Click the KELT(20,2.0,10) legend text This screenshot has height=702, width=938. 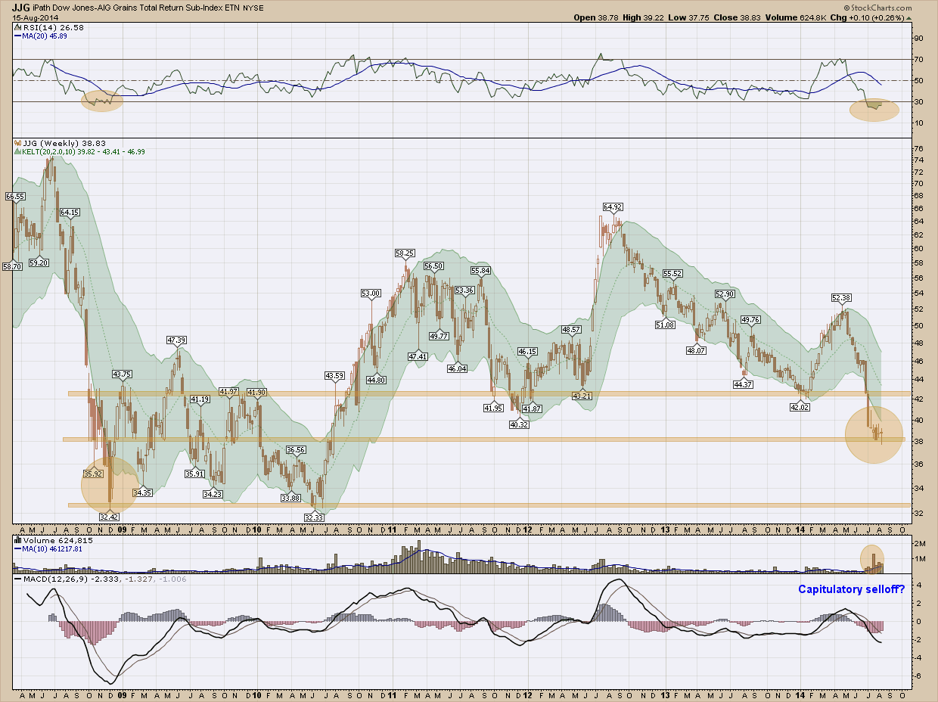click(83, 151)
